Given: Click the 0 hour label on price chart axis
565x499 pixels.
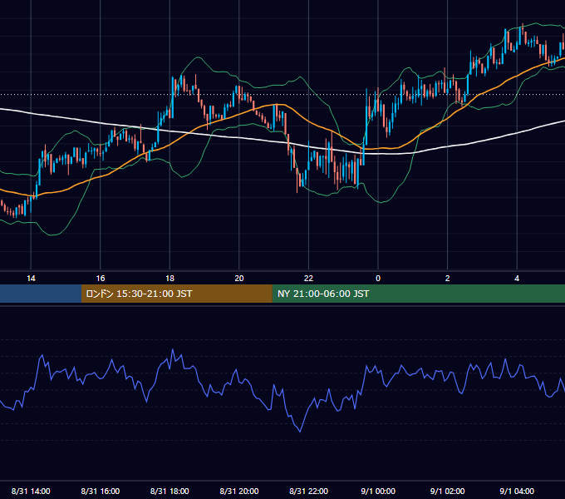Looking at the screenshot, I should click(x=378, y=279).
